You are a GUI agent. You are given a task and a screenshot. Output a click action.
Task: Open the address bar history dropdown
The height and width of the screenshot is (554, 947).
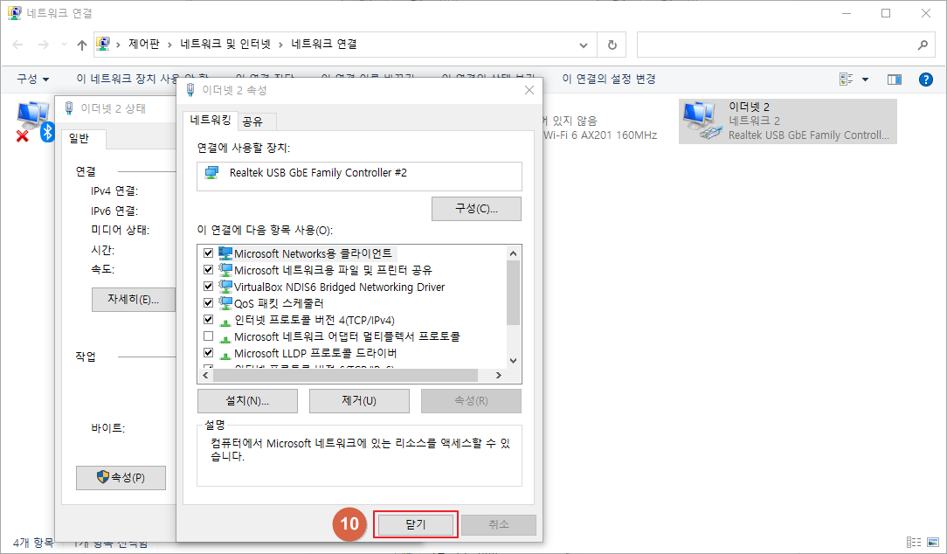pos(584,45)
